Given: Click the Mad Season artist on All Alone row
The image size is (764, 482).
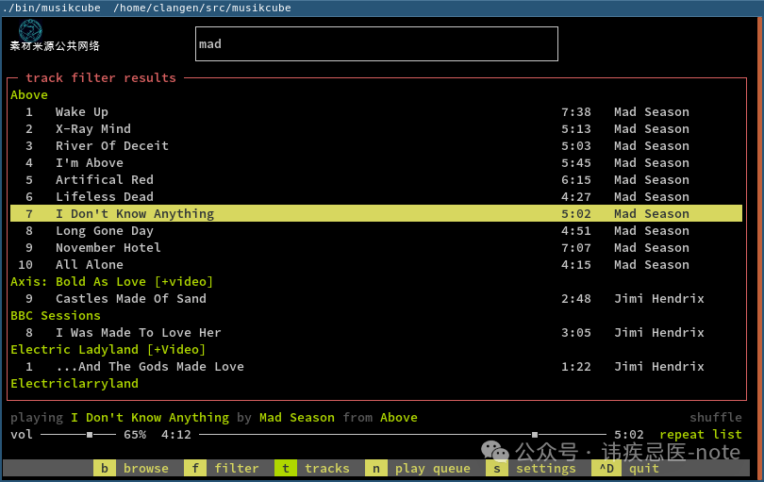Looking at the screenshot, I should (652, 265).
